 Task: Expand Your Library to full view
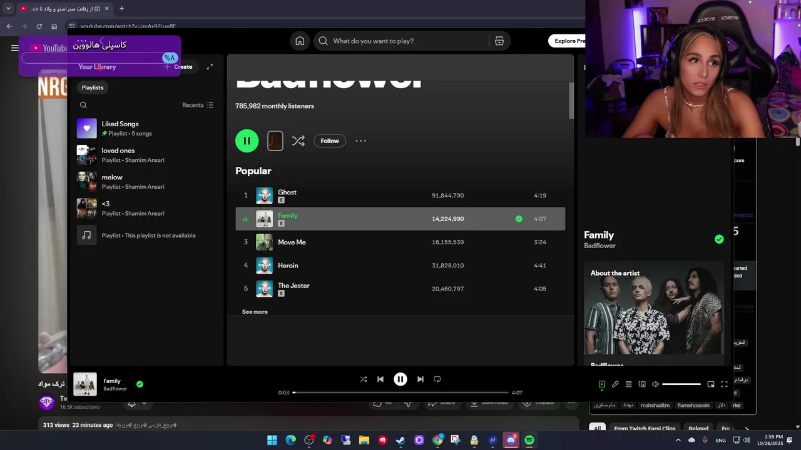click(210, 67)
